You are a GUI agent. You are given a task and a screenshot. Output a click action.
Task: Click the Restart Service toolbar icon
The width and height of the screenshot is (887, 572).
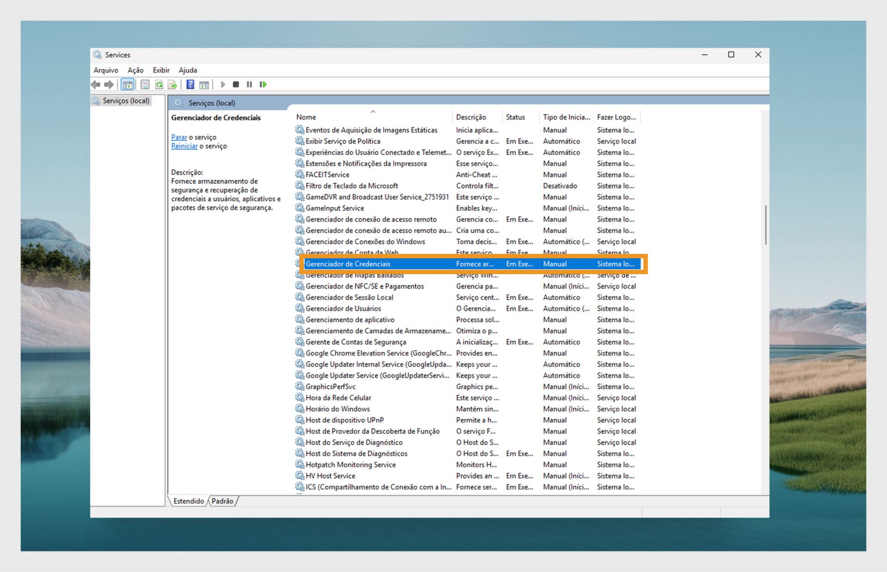pos(263,84)
